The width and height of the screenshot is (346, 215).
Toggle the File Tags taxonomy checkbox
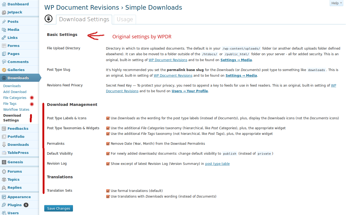click(108, 134)
